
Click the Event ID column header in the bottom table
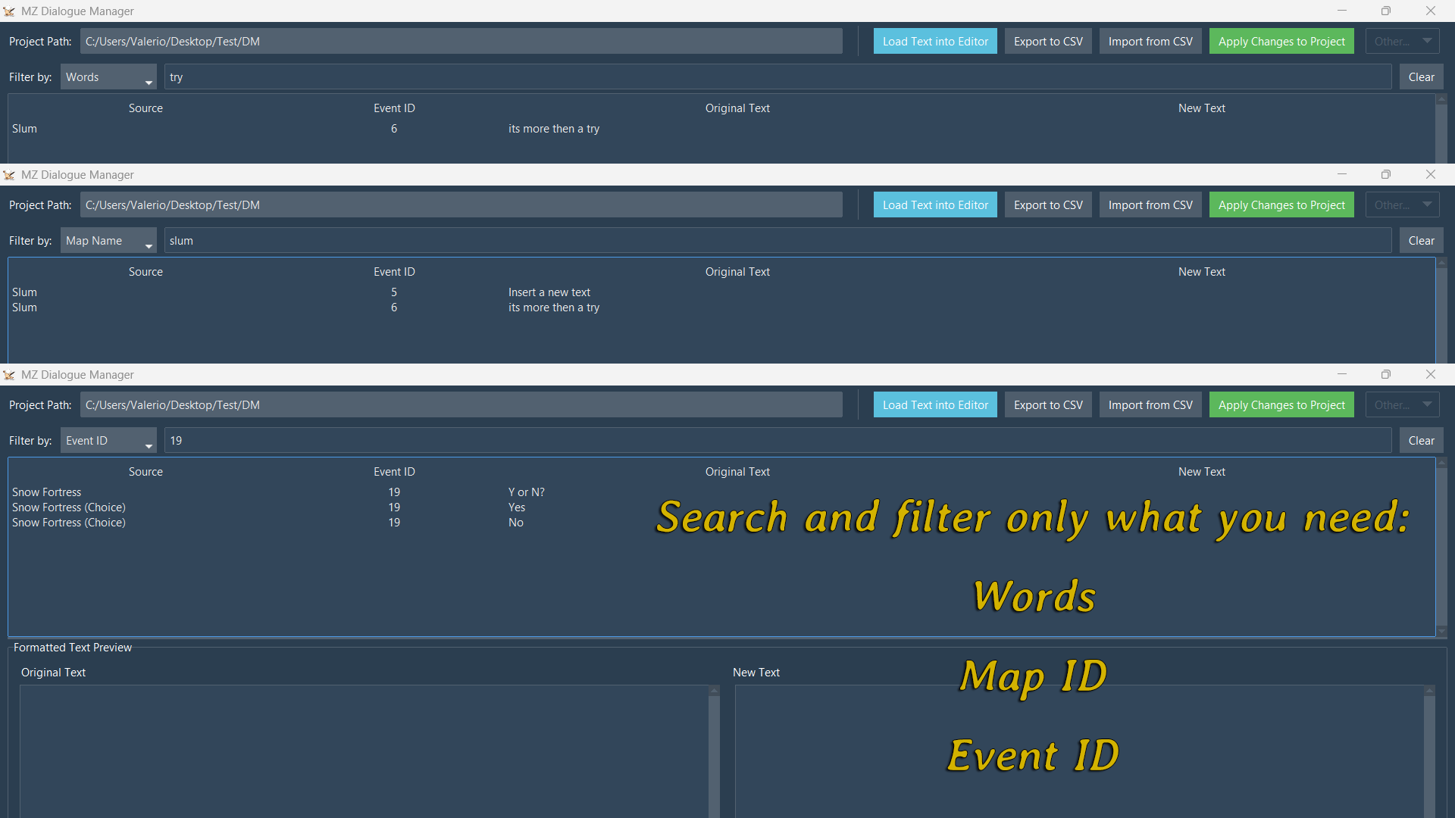click(394, 472)
